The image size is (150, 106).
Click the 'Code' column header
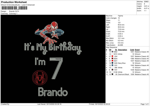[132, 50]
